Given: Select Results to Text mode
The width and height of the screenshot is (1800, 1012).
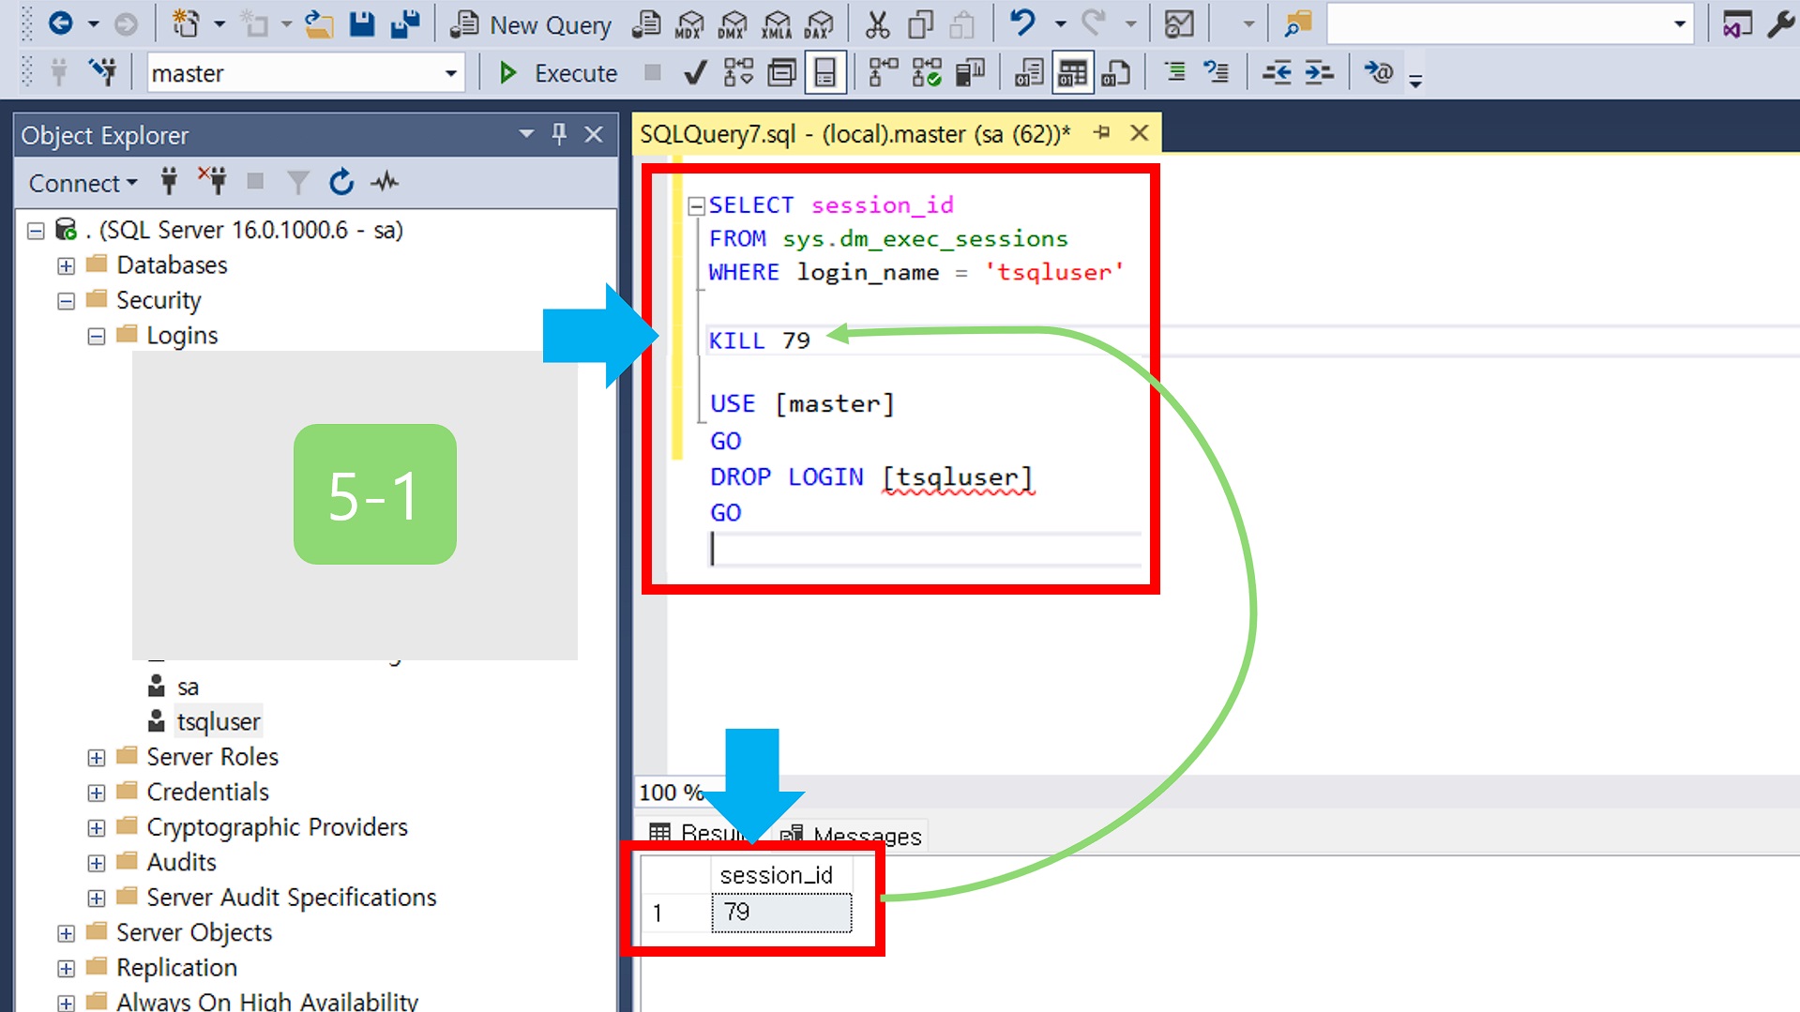Looking at the screenshot, I should click(1029, 72).
